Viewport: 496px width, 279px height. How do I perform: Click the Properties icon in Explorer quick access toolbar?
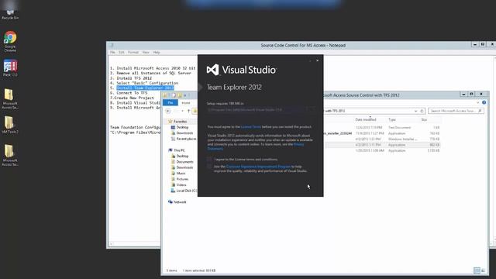pos(174,95)
